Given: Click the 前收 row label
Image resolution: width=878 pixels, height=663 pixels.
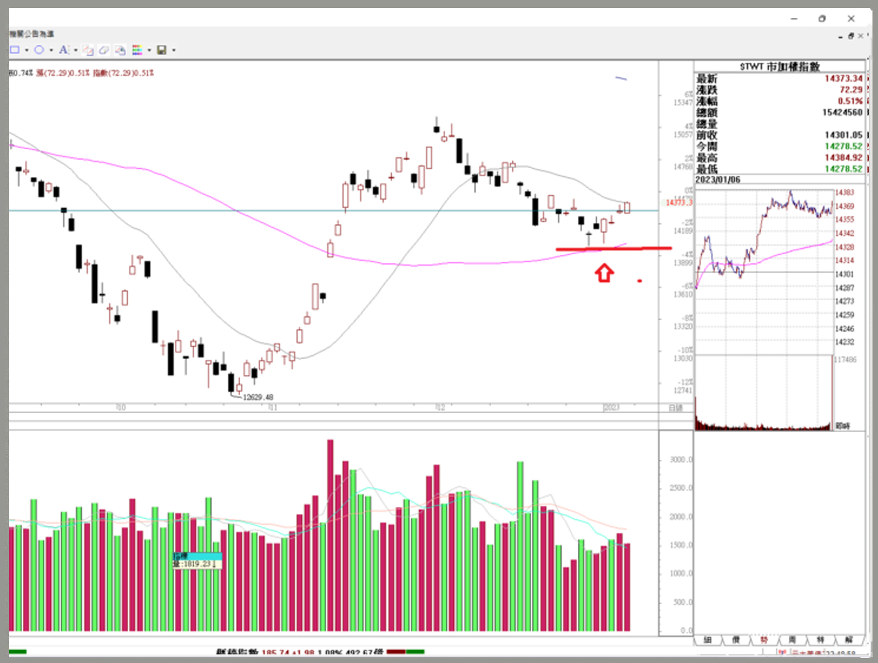Looking at the screenshot, I should point(707,135).
